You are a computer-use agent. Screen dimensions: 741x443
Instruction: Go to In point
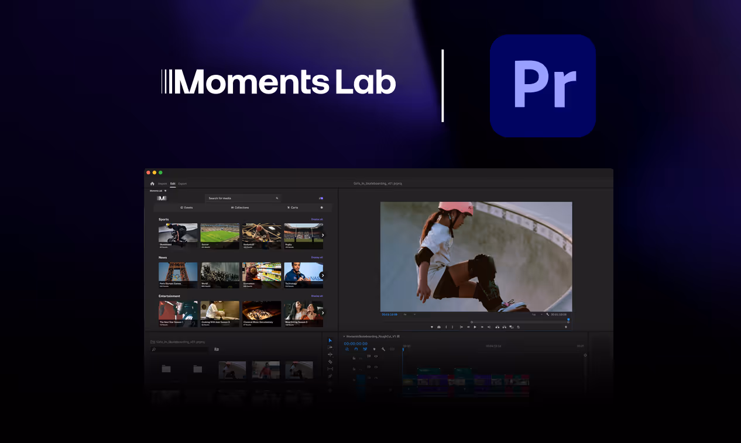[x=461, y=327]
